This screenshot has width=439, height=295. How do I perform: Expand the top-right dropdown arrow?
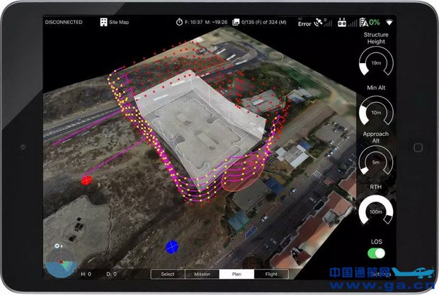point(389,22)
